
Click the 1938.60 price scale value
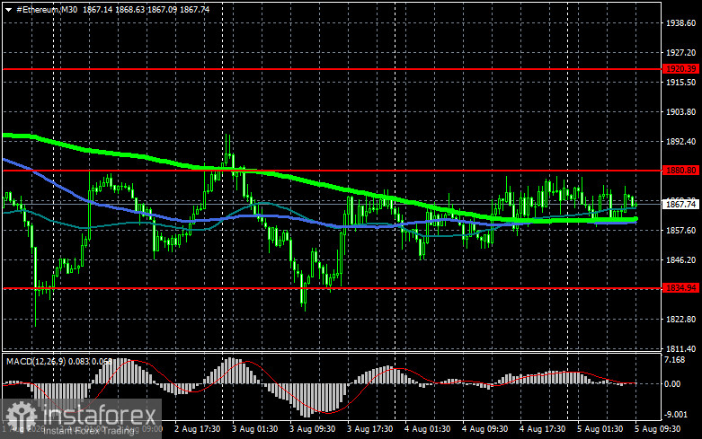(681, 22)
